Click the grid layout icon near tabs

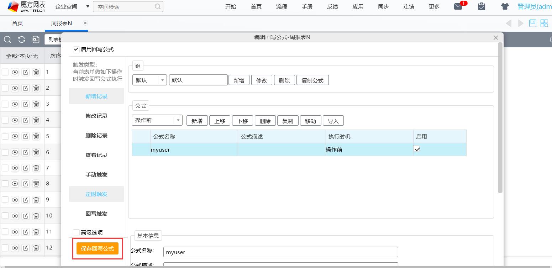point(544,23)
